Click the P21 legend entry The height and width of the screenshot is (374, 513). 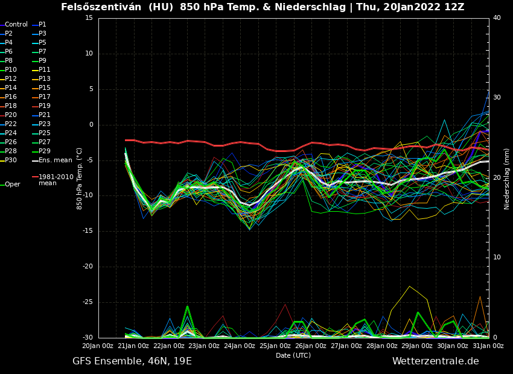[x=45, y=115]
